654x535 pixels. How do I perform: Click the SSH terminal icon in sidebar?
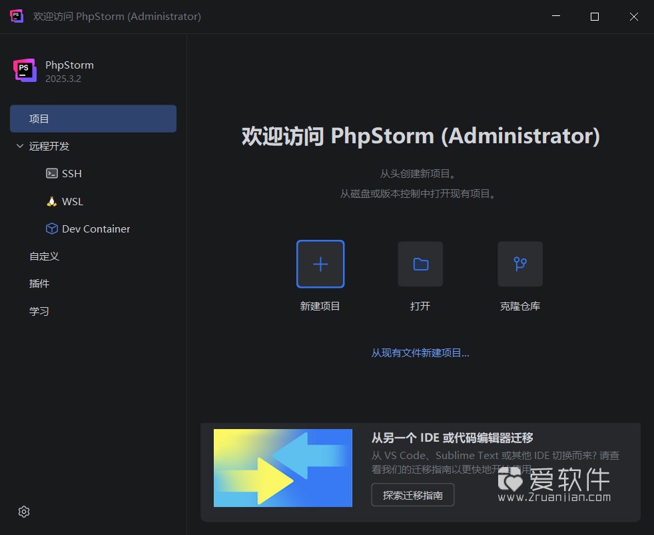51,173
